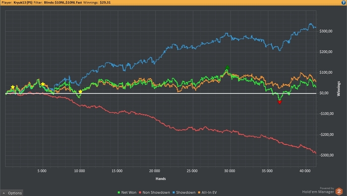Click the 40 000 x-axis tick label
This screenshot has height=196, width=347.
(305, 171)
